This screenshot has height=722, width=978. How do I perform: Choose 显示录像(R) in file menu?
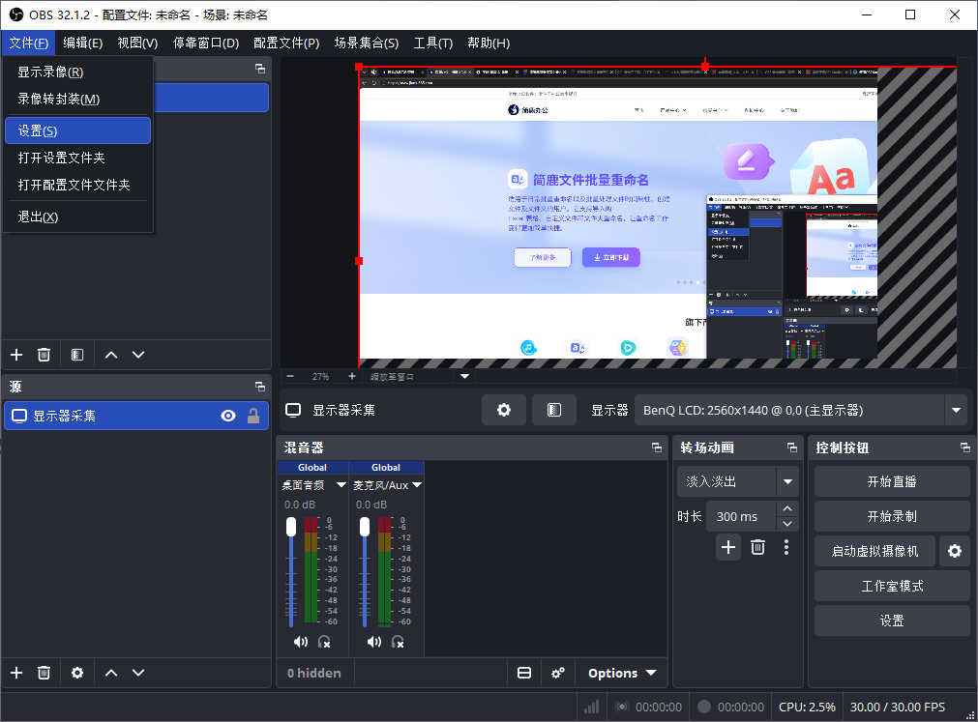[x=78, y=72]
